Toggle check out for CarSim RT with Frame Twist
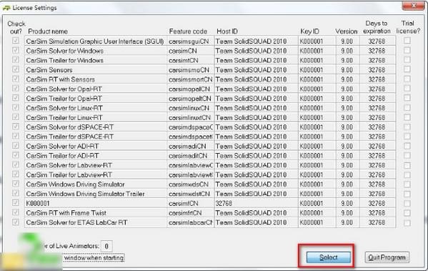 [16, 212]
